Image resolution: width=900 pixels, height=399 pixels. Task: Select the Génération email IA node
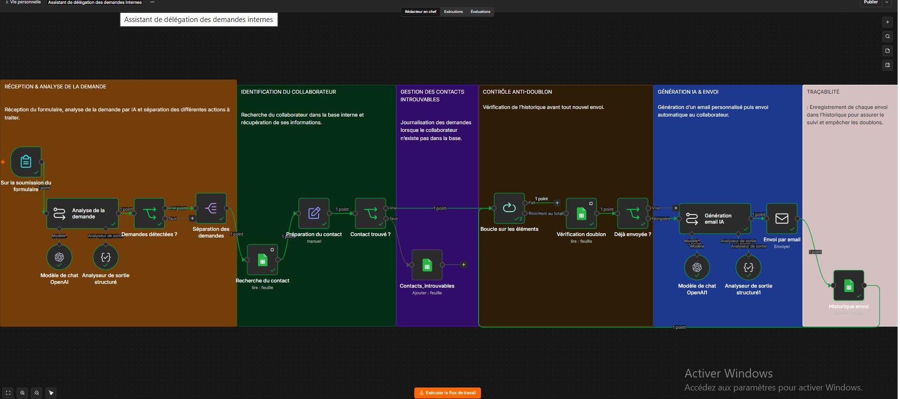pyautogui.click(x=715, y=218)
